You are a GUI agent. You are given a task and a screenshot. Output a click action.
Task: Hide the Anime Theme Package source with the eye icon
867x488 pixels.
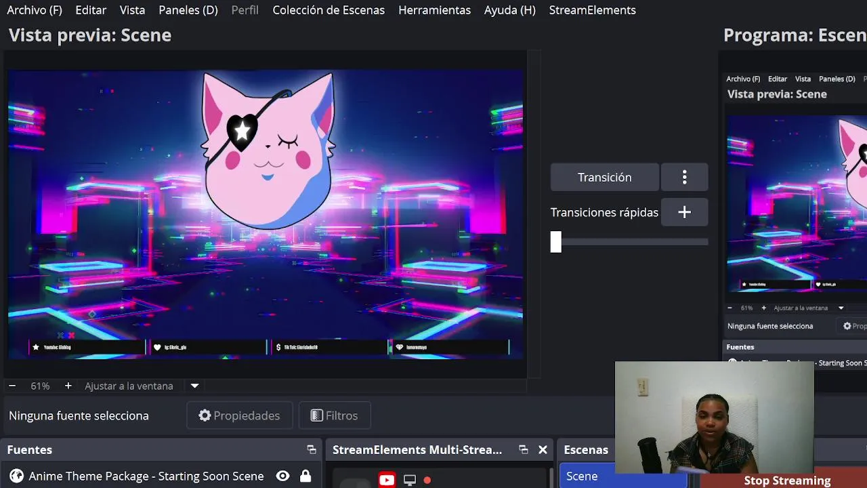click(283, 476)
